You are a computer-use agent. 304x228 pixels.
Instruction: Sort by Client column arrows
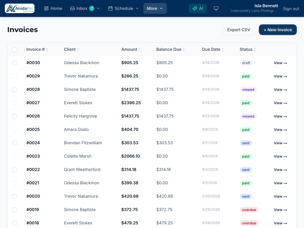[x=78, y=50]
